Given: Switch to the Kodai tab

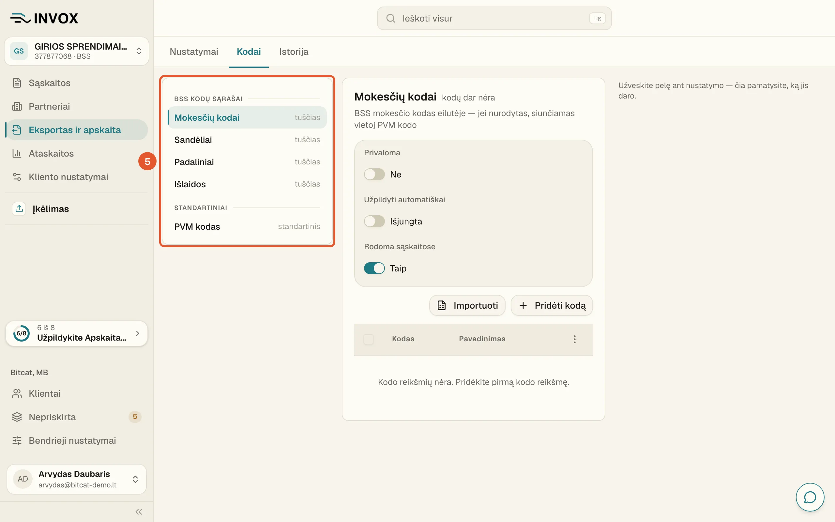Looking at the screenshot, I should pos(249,52).
